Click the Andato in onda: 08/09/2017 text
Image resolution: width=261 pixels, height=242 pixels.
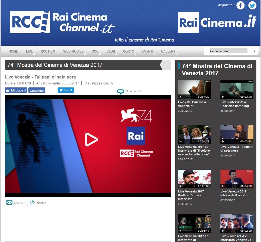(x=58, y=83)
